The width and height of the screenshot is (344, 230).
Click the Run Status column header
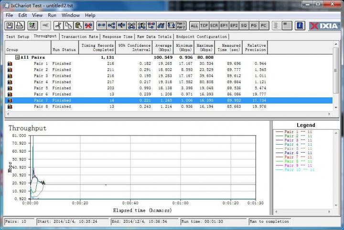(64, 47)
